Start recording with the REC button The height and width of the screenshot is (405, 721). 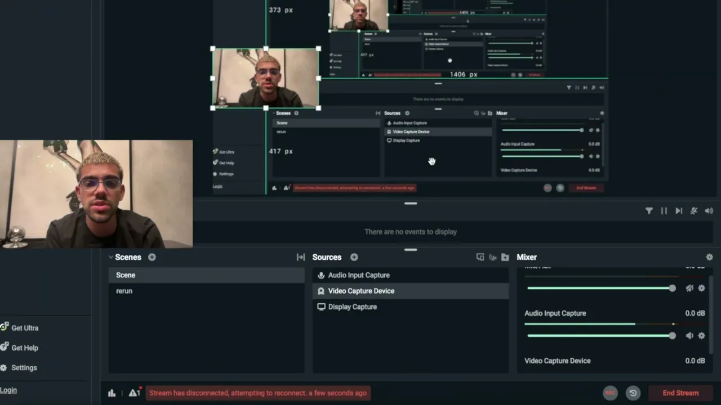tap(610, 393)
